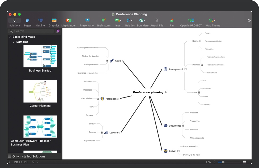Click the Lecturers group icon

(106, 132)
